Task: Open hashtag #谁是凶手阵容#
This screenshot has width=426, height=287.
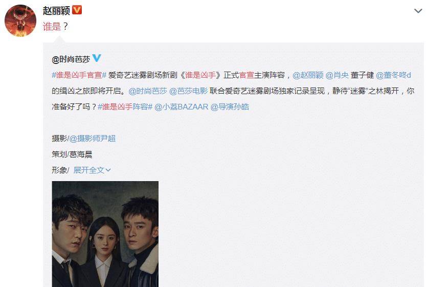Action: tap(125, 107)
